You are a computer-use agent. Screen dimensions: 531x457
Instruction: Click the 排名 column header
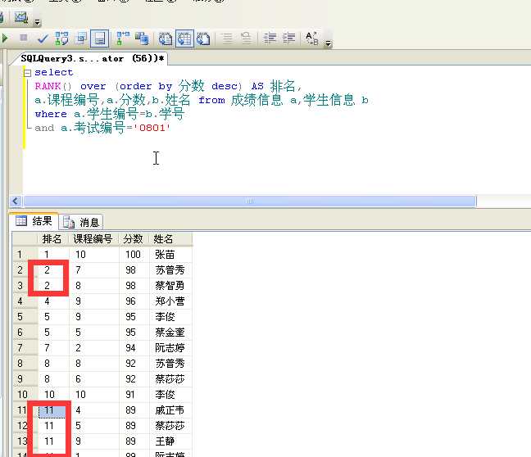coord(52,239)
